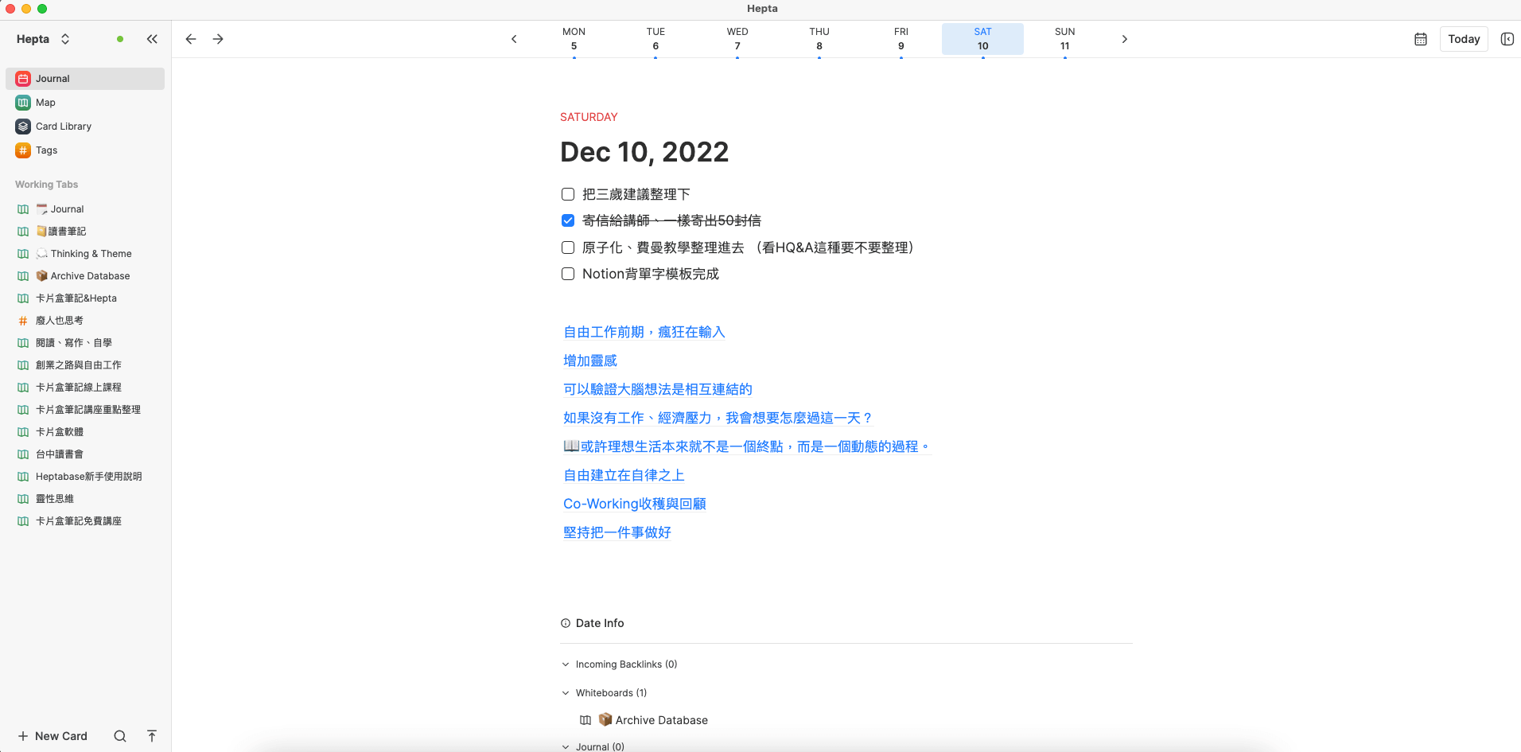Collapse the right sidebar panel
The height and width of the screenshot is (752, 1521).
click(1507, 39)
